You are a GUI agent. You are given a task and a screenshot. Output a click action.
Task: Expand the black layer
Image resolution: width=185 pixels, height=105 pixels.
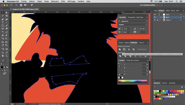(x=161, y=17)
